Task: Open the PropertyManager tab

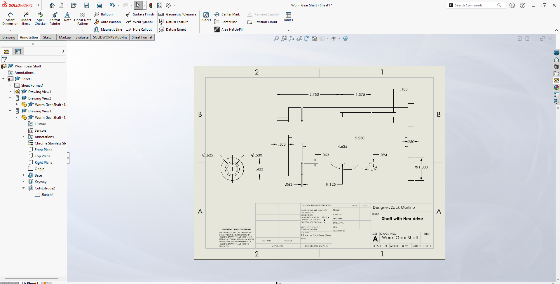Action: coord(18,51)
